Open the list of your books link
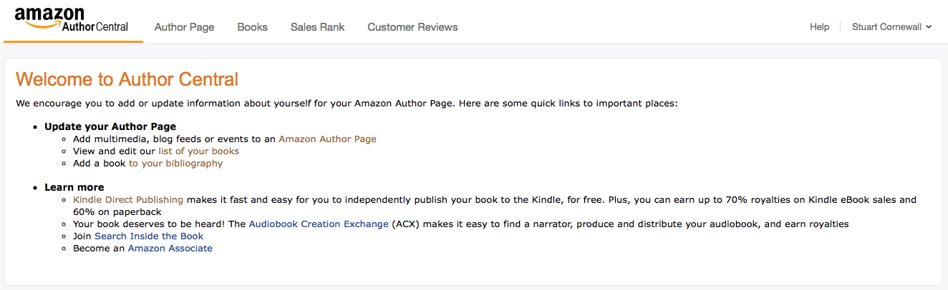The height and width of the screenshot is (290, 948). 199,151
